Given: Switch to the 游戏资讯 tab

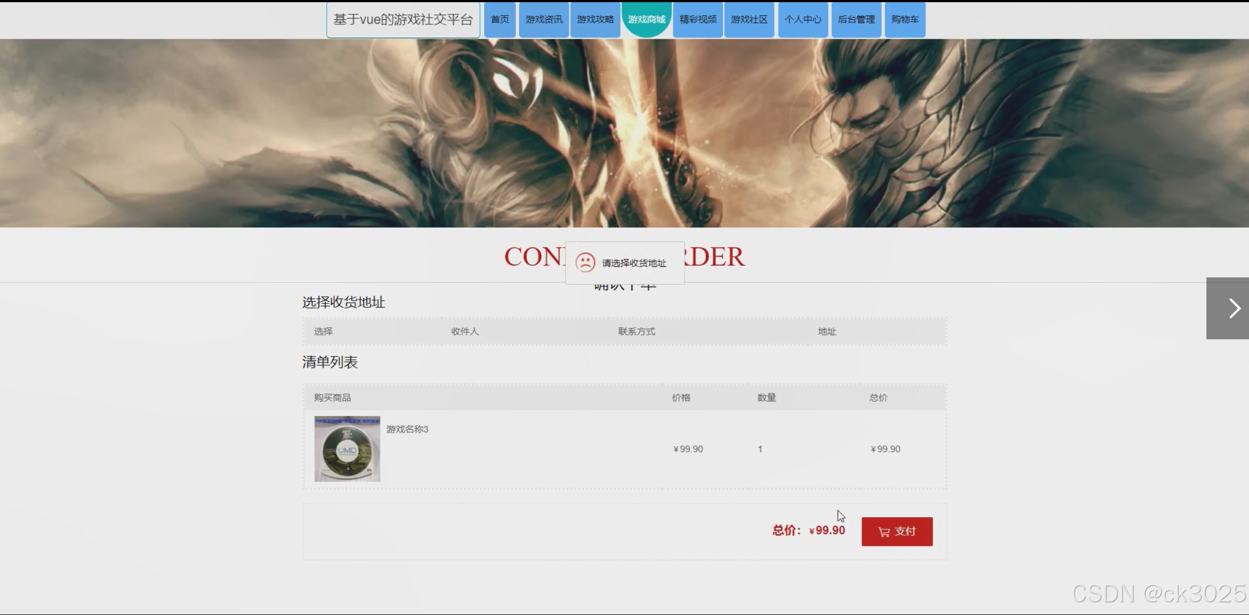Looking at the screenshot, I should click(x=544, y=19).
